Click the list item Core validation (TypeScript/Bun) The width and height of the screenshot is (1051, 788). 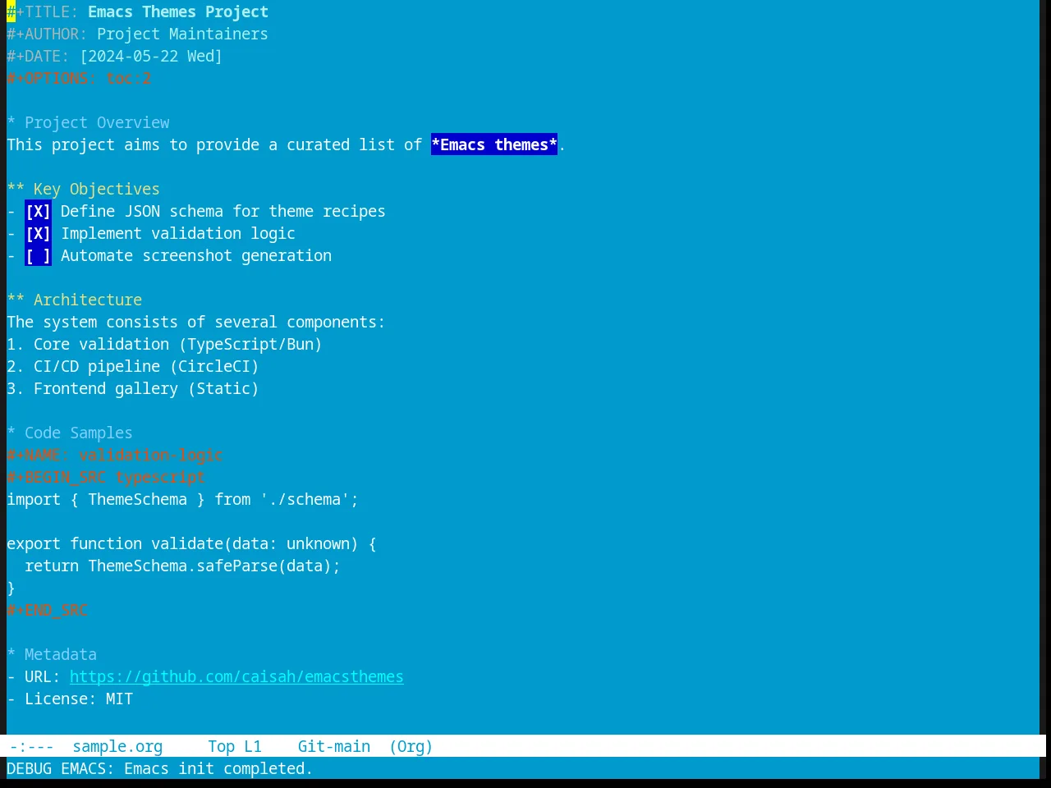pyautogui.click(x=164, y=345)
